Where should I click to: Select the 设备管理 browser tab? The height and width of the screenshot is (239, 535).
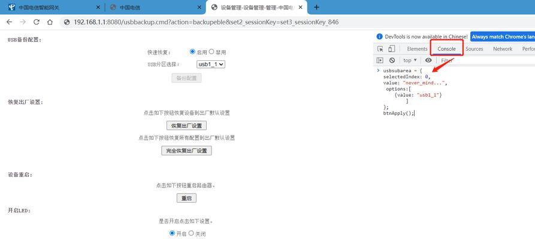click(256, 7)
